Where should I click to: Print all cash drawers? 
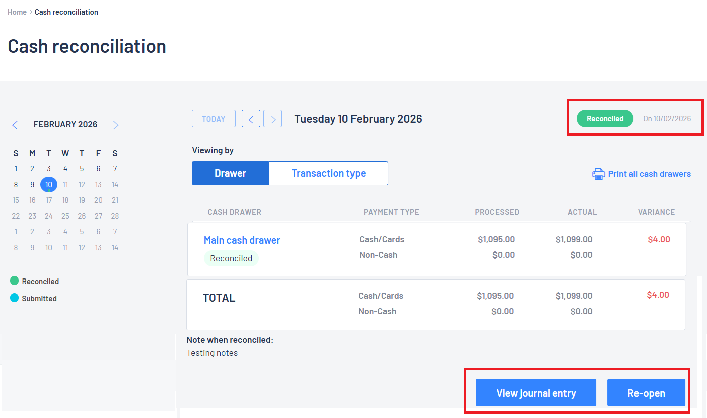pos(649,174)
